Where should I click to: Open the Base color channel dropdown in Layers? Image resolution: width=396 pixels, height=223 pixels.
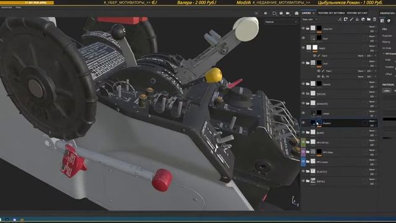click(x=310, y=19)
